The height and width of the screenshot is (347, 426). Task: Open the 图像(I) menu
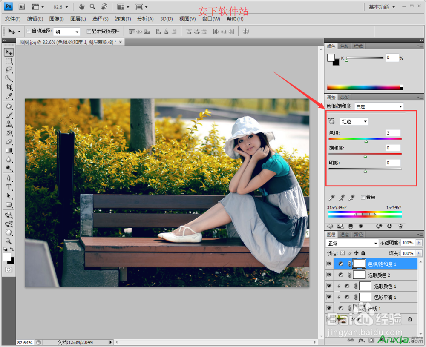click(x=57, y=19)
